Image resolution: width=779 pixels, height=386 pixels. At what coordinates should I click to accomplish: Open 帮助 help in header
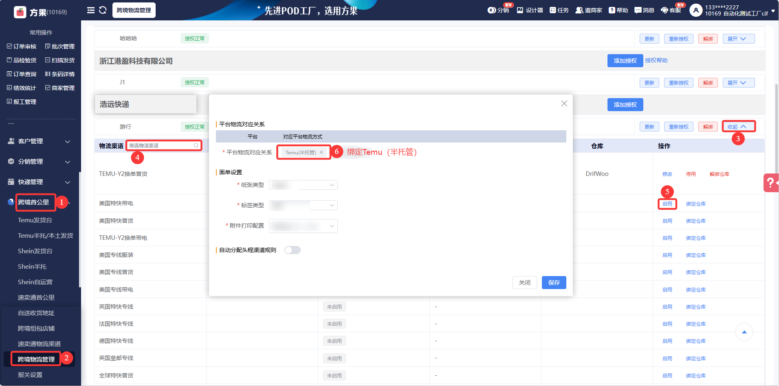618,10
